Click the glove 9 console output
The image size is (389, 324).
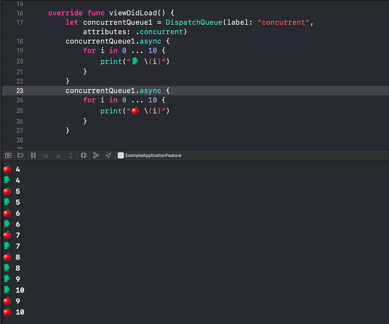12,279
